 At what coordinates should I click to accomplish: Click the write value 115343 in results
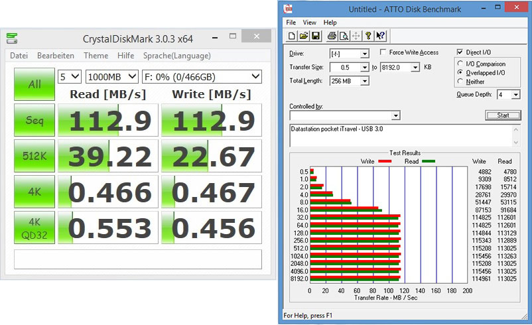pos(482,241)
